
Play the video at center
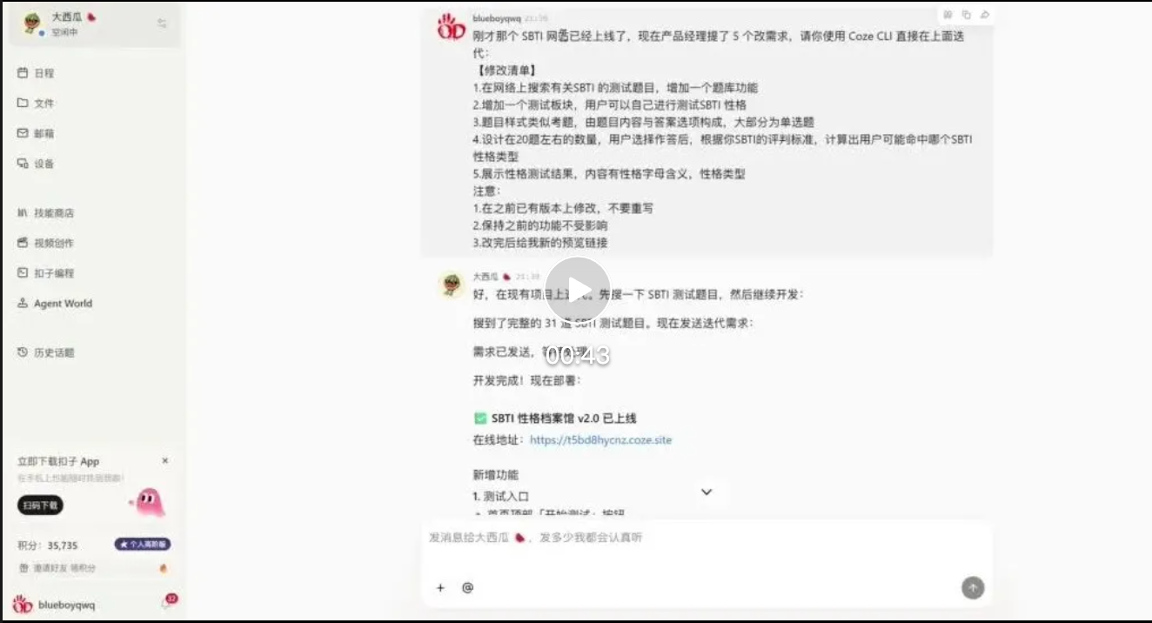577,290
